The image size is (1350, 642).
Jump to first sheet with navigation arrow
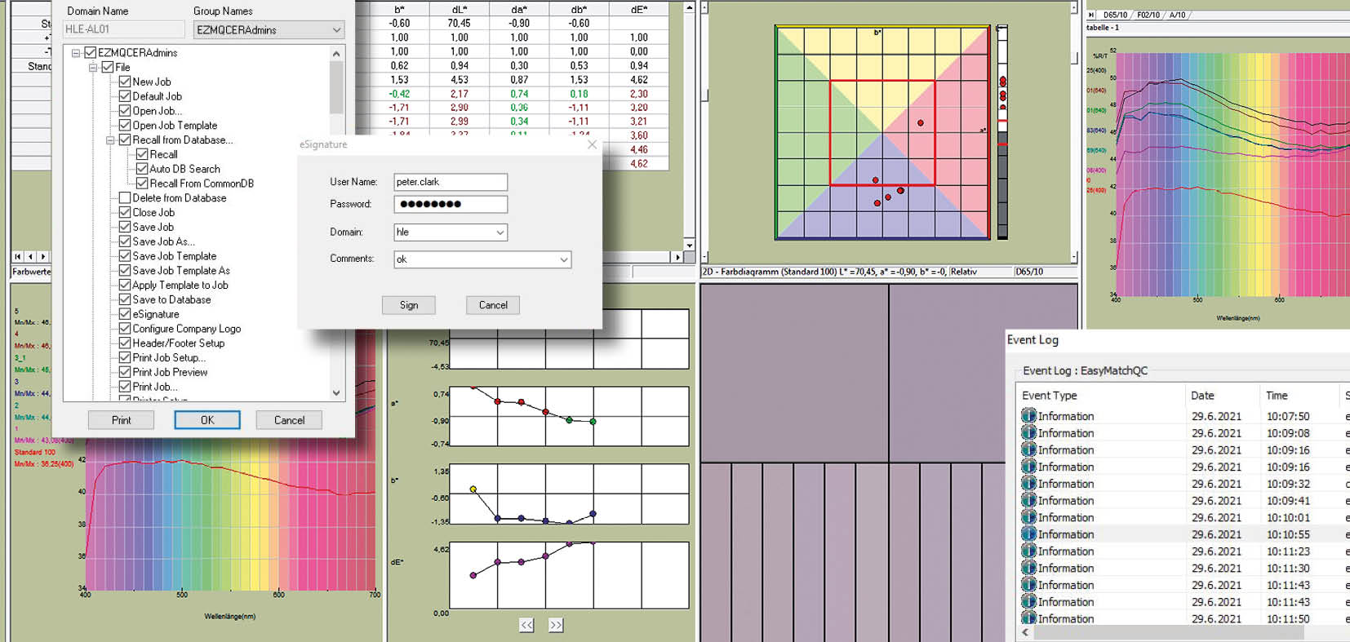pyautogui.click(x=18, y=256)
